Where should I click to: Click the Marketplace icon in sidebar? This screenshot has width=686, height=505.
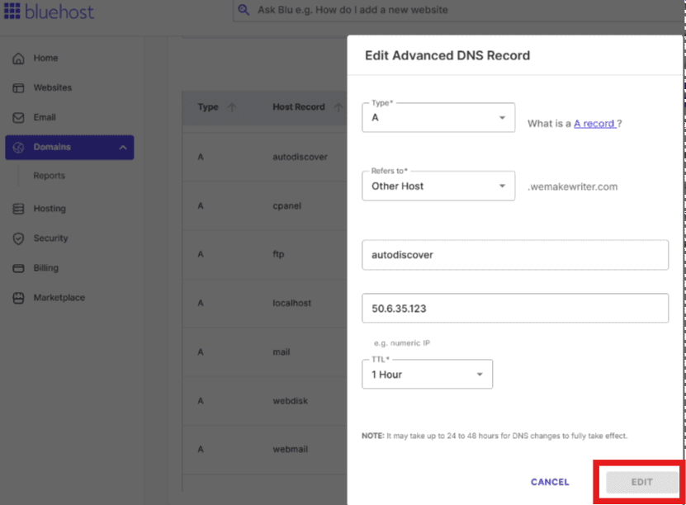[18, 298]
